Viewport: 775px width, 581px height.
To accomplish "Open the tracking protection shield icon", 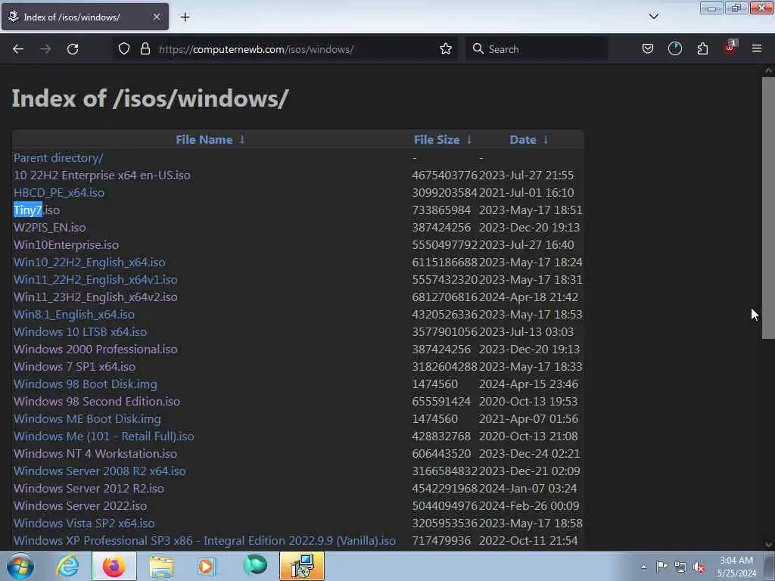I will pyautogui.click(x=124, y=49).
